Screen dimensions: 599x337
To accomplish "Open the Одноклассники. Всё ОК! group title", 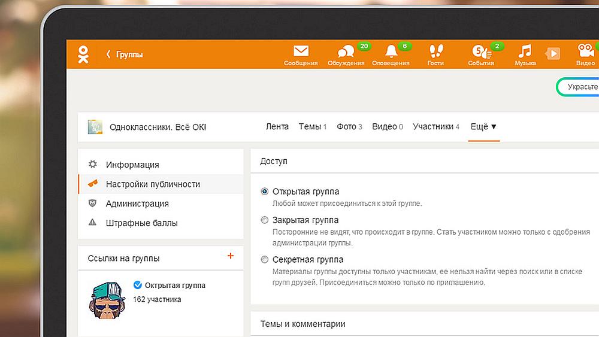I will [158, 127].
